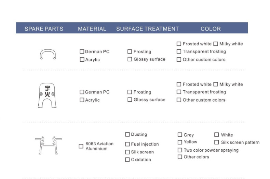Click the aluminium H-shaped profile drawing
Image resolution: width=270 pixels, height=179 pixels.
click(x=48, y=146)
